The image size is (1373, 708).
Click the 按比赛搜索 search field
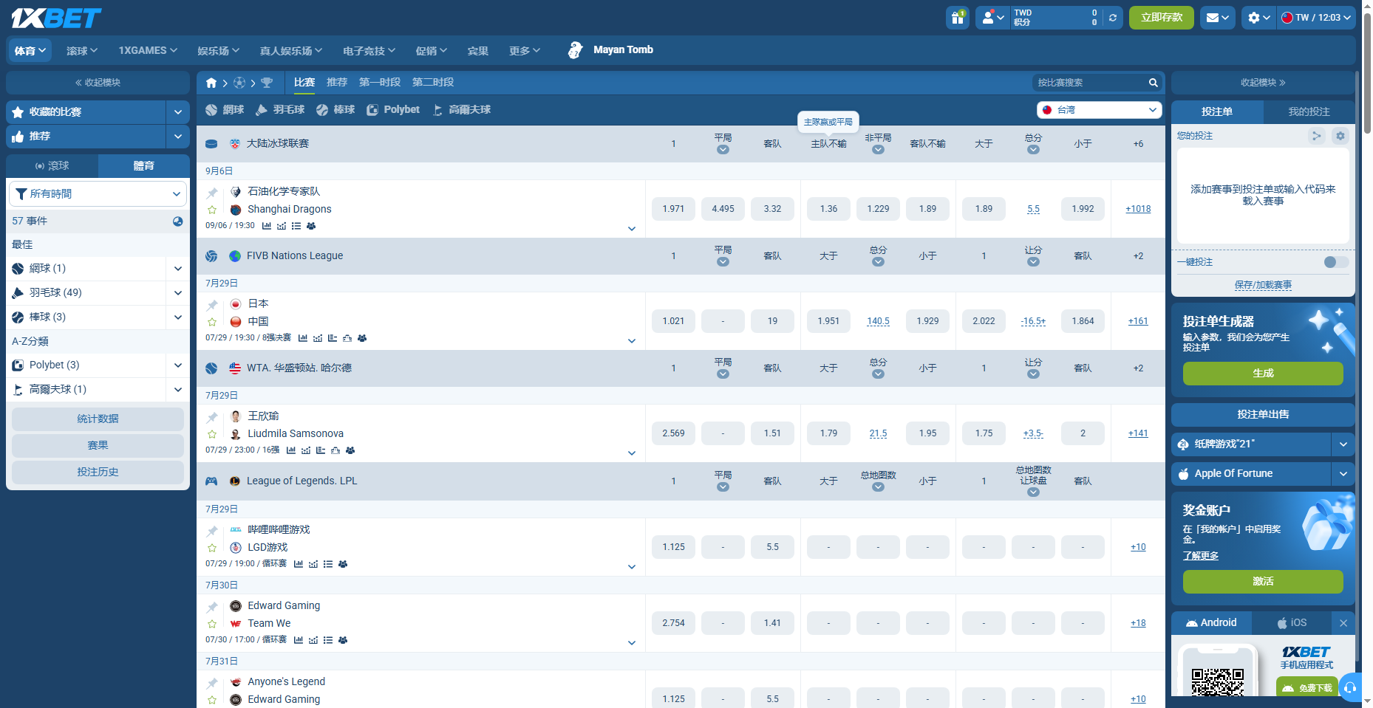(1089, 83)
